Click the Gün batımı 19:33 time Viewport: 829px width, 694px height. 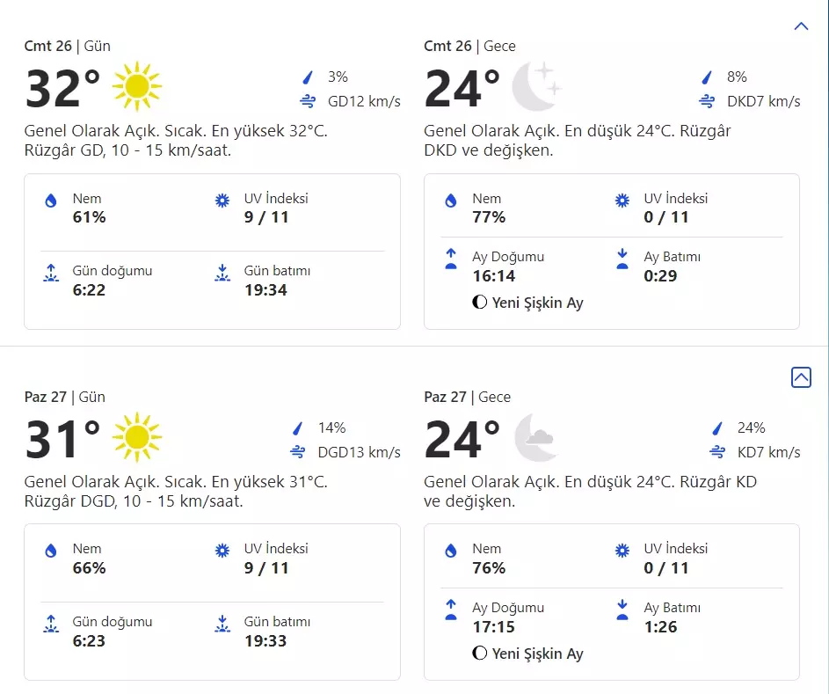[x=265, y=641]
